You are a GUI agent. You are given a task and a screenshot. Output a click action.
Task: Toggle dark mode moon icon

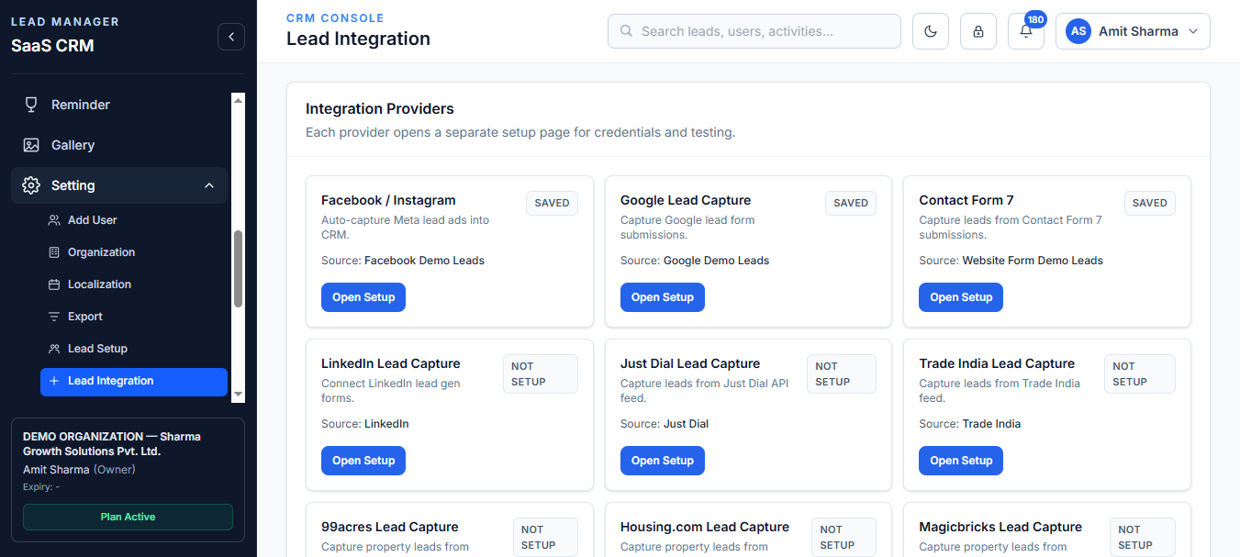tap(931, 31)
